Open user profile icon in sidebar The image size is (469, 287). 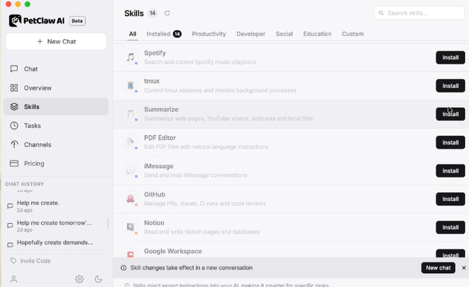pos(14,279)
